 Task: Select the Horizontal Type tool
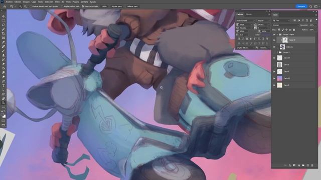click(4, 85)
